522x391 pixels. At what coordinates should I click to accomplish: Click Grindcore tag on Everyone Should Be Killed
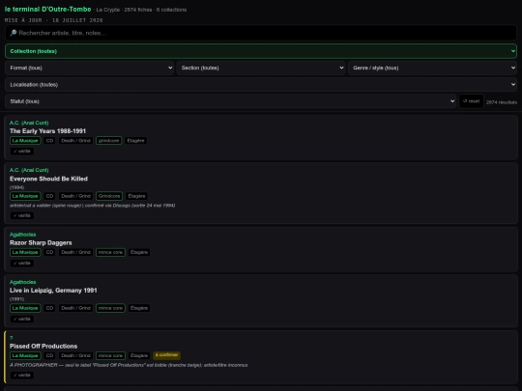click(109, 196)
